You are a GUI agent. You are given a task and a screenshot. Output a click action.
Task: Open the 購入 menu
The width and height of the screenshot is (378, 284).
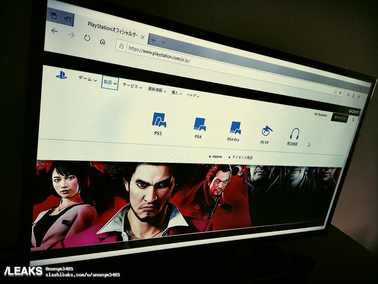177,93
